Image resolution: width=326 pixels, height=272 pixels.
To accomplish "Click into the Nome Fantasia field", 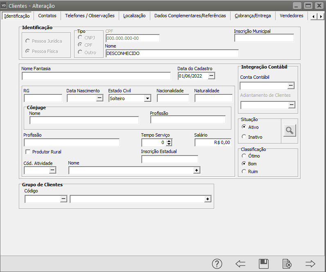I will click(x=96, y=76).
